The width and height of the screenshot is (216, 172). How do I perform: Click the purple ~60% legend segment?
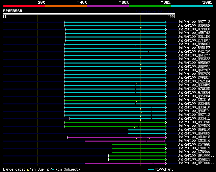pos(108,6)
